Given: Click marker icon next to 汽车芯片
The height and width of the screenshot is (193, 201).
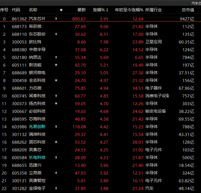Looking at the screenshot, I should coord(56,19).
